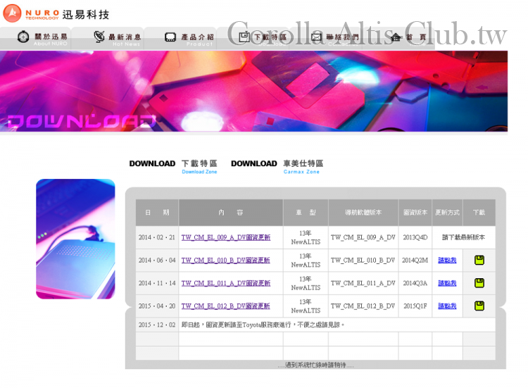
Task: Click the system busy notice below table
Action: point(316,365)
